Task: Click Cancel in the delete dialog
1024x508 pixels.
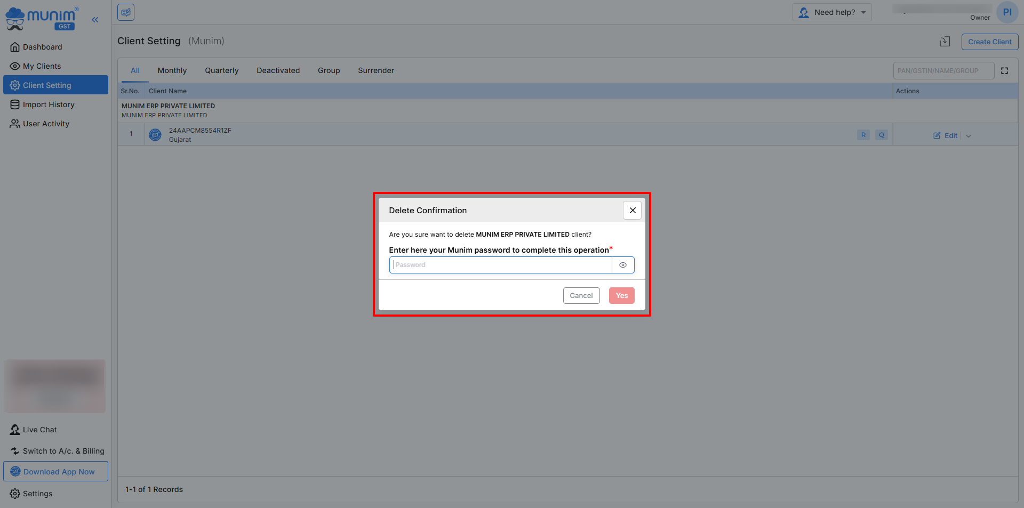Action: 581,296
